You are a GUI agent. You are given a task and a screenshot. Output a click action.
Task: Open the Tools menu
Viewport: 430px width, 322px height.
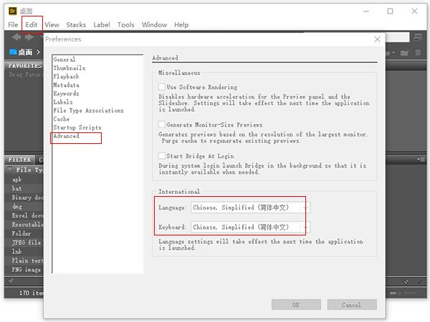point(126,25)
